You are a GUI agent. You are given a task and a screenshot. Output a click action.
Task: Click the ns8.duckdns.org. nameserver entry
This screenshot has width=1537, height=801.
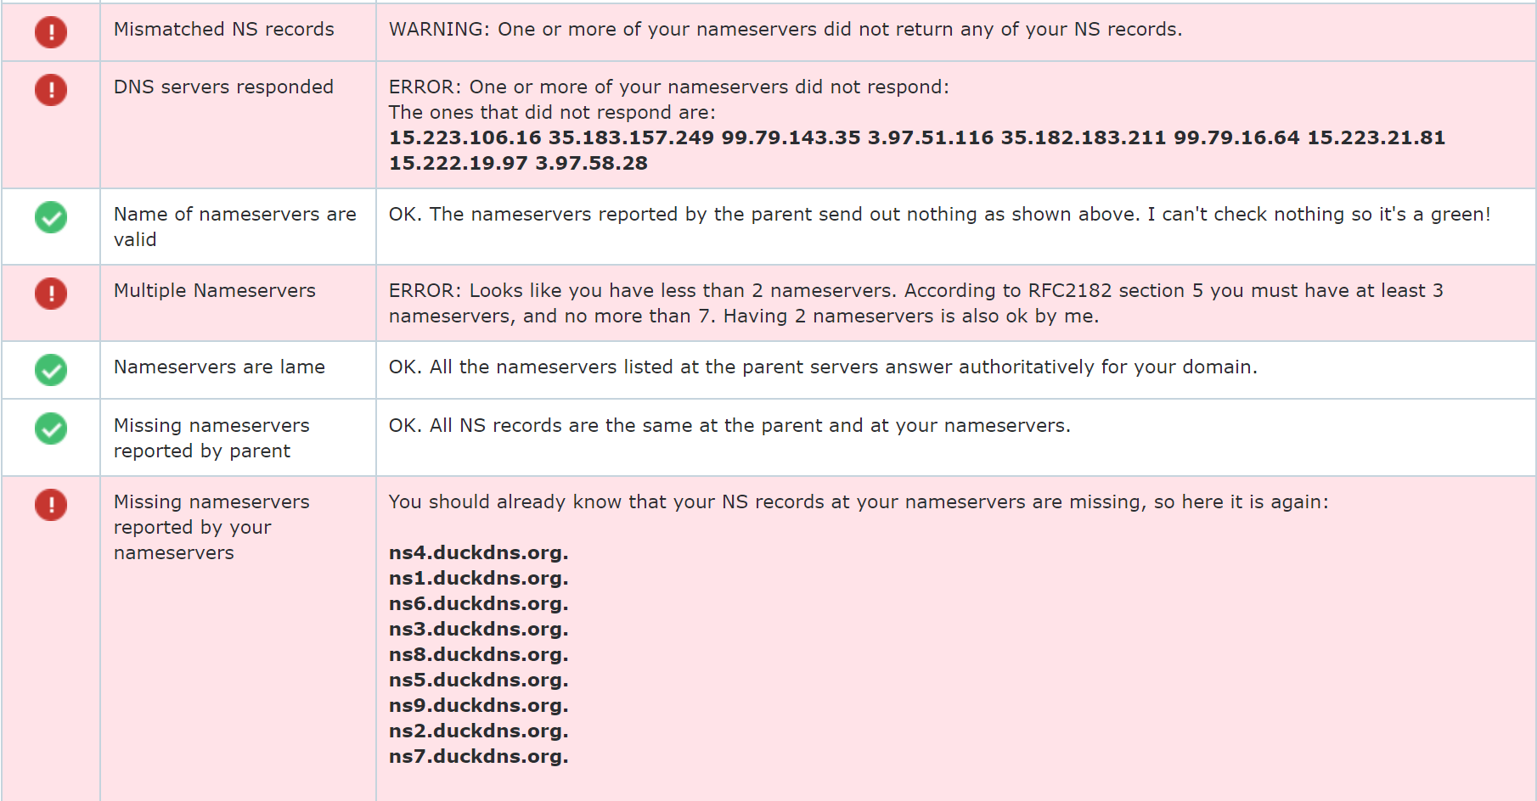pos(479,655)
